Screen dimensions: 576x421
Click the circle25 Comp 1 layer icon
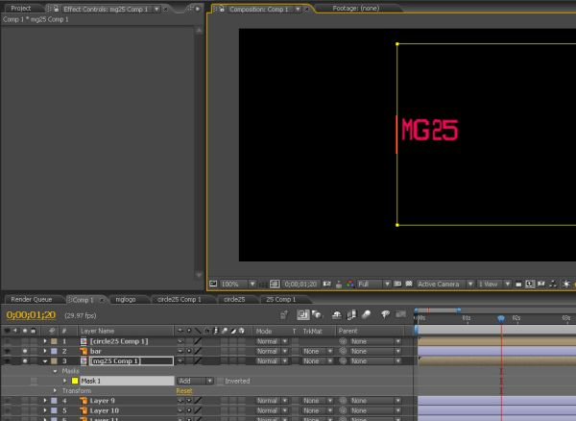[84, 341]
